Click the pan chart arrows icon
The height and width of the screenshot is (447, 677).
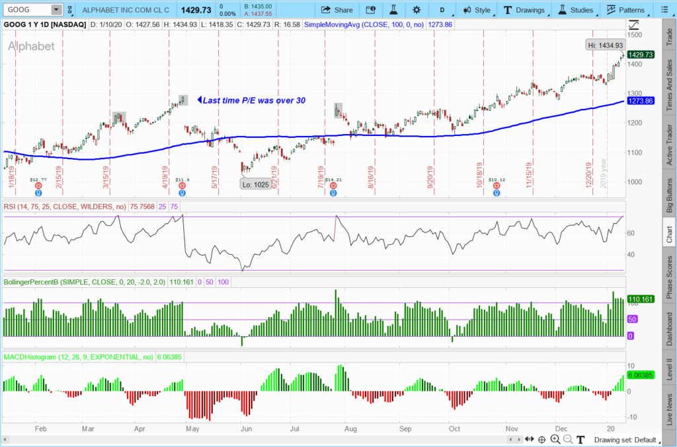pyautogui.click(x=530, y=440)
